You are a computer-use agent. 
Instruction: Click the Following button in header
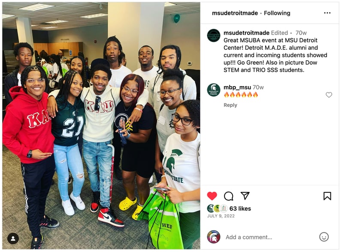tap(277, 13)
